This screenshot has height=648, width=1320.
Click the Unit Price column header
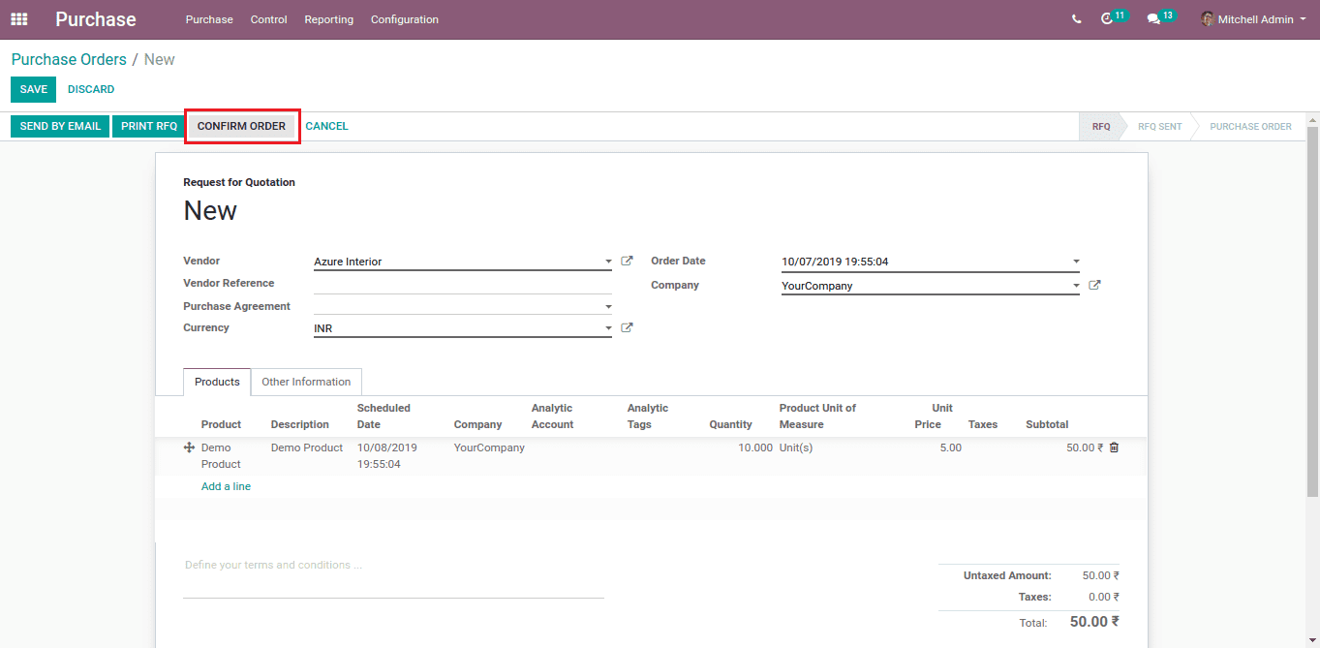coord(934,417)
